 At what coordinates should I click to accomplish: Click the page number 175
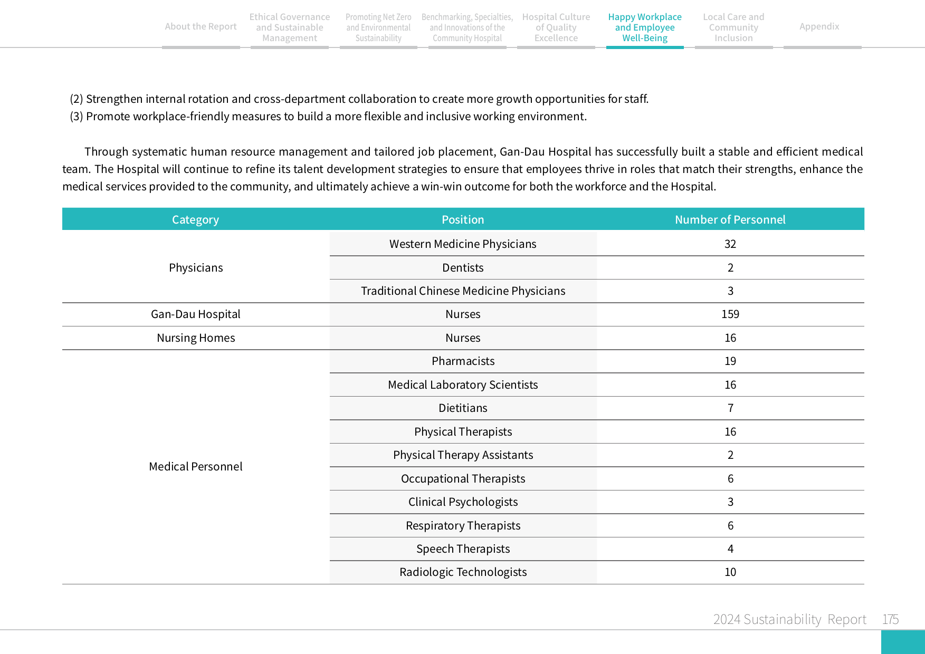pos(890,619)
